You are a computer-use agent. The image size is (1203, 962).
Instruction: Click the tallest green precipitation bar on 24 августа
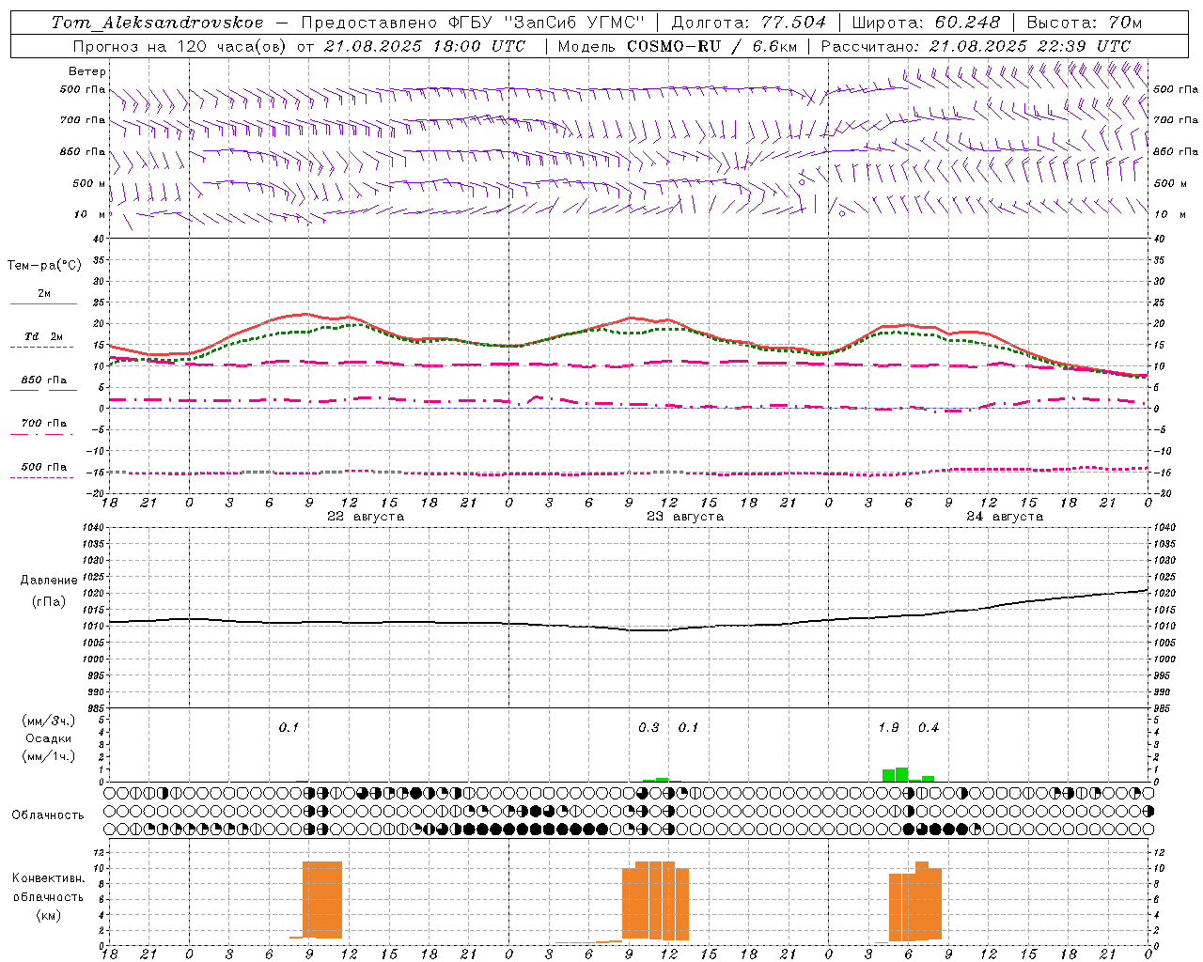pyautogui.click(x=902, y=774)
